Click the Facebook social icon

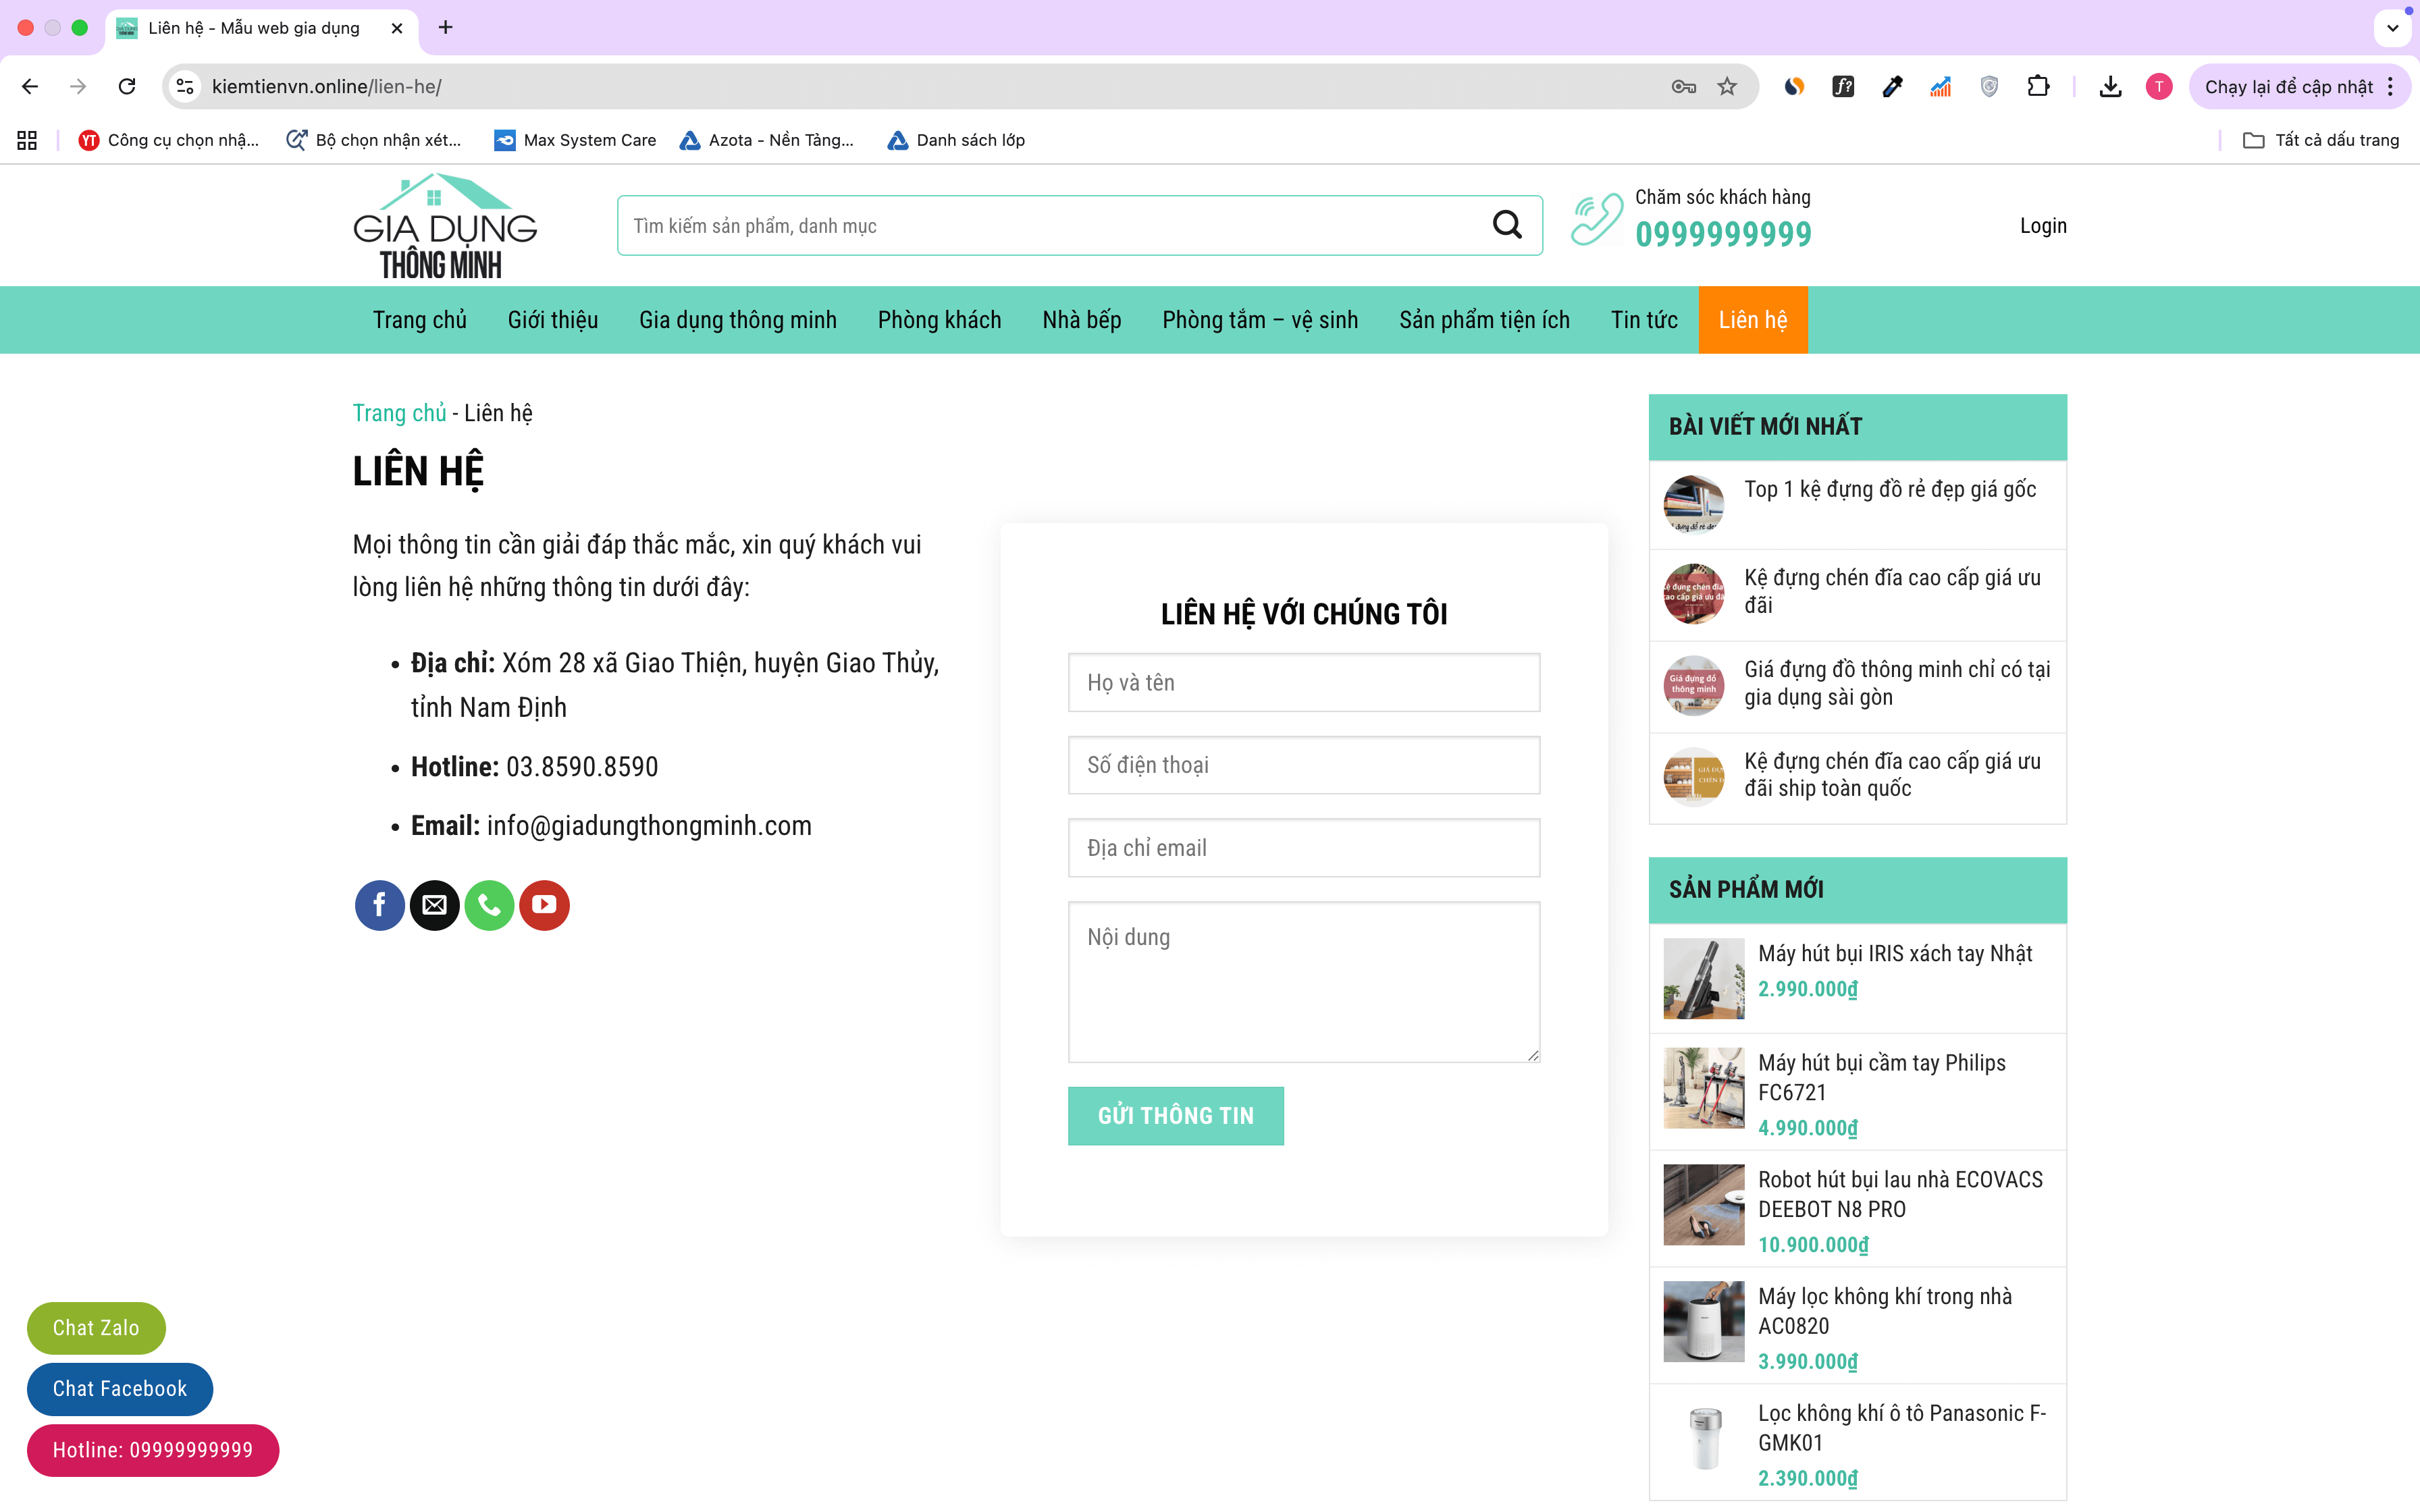[x=379, y=905]
